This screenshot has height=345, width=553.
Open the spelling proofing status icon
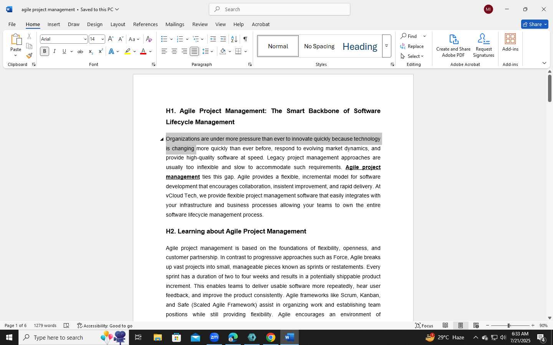tap(66, 325)
